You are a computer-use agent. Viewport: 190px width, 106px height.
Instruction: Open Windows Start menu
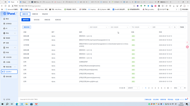click(2, 104)
